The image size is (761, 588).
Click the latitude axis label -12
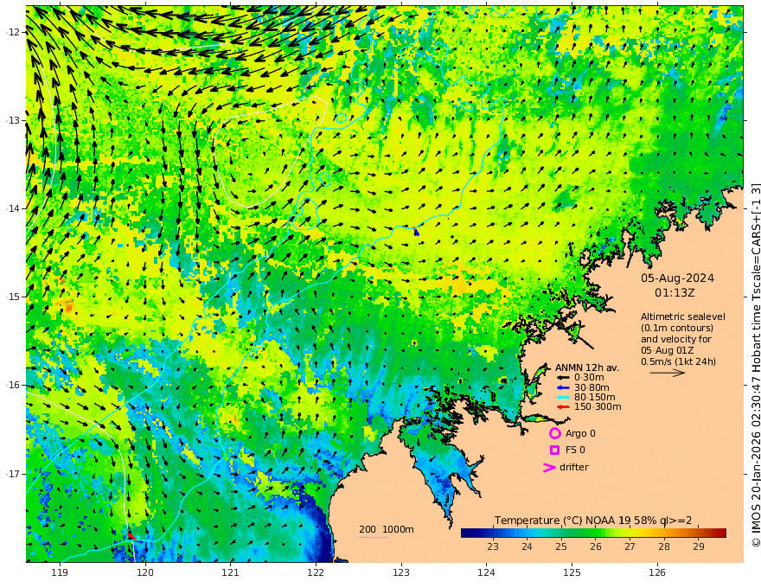(x=13, y=32)
